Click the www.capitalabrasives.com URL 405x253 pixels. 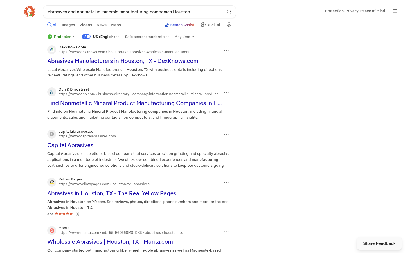[x=87, y=136]
